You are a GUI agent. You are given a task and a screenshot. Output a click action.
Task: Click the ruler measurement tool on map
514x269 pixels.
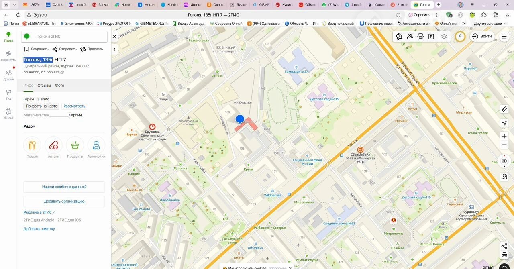click(x=504, y=109)
